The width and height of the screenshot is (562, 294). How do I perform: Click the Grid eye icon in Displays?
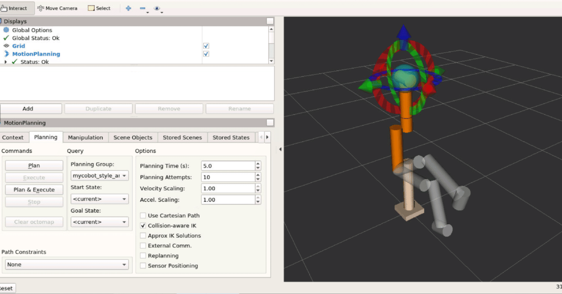click(x=5, y=46)
